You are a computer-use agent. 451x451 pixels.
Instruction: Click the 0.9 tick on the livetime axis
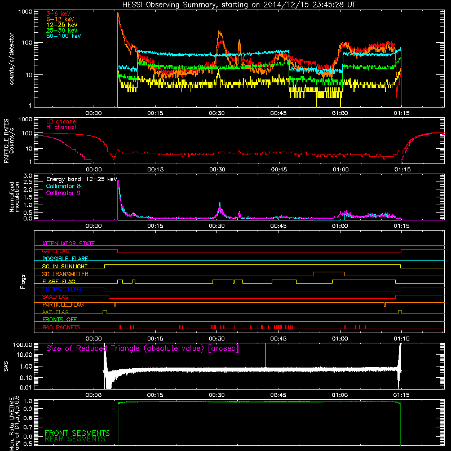pyautogui.click(x=28, y=408)
